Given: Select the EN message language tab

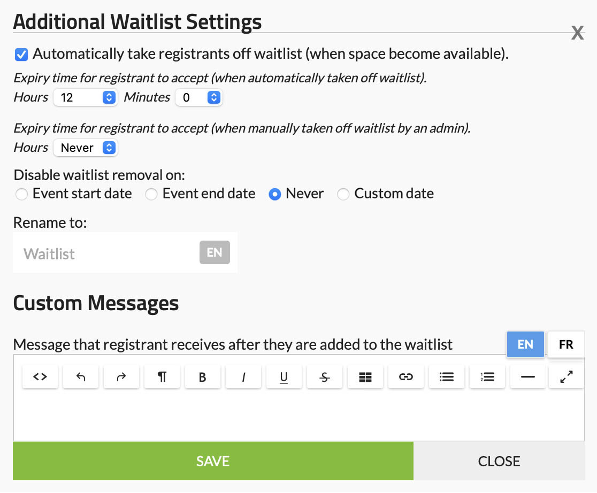Looking at the screenshot, I should (x=525, y=344).
